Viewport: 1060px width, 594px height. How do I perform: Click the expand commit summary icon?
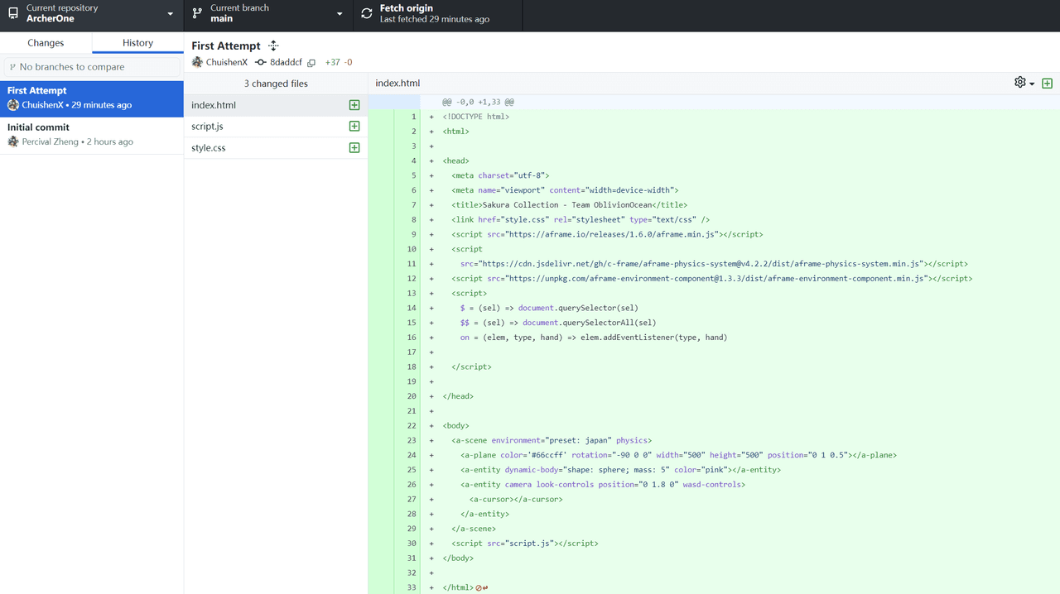pyautogui.click(x=273, y=46)
